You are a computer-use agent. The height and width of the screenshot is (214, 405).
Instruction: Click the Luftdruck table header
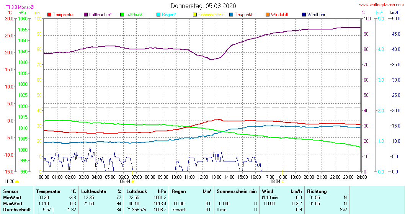[x=137, y=191]
